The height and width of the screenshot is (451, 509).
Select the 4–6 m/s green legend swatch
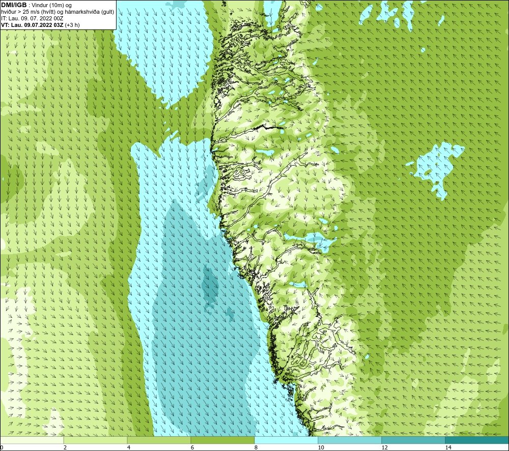(159, 440)
